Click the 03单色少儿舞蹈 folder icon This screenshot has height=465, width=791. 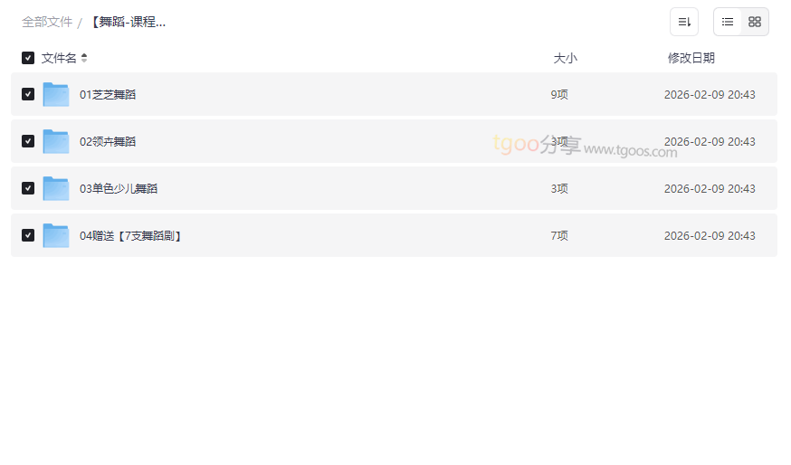[x=56, y=188]
